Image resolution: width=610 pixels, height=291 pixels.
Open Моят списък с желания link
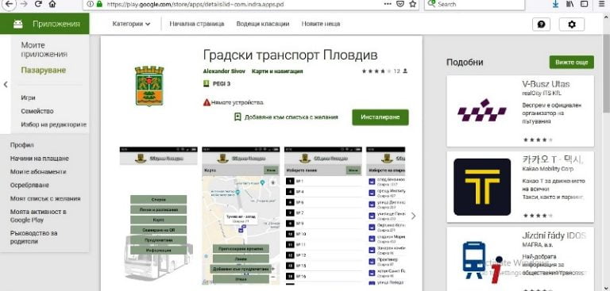pos(45,198)
